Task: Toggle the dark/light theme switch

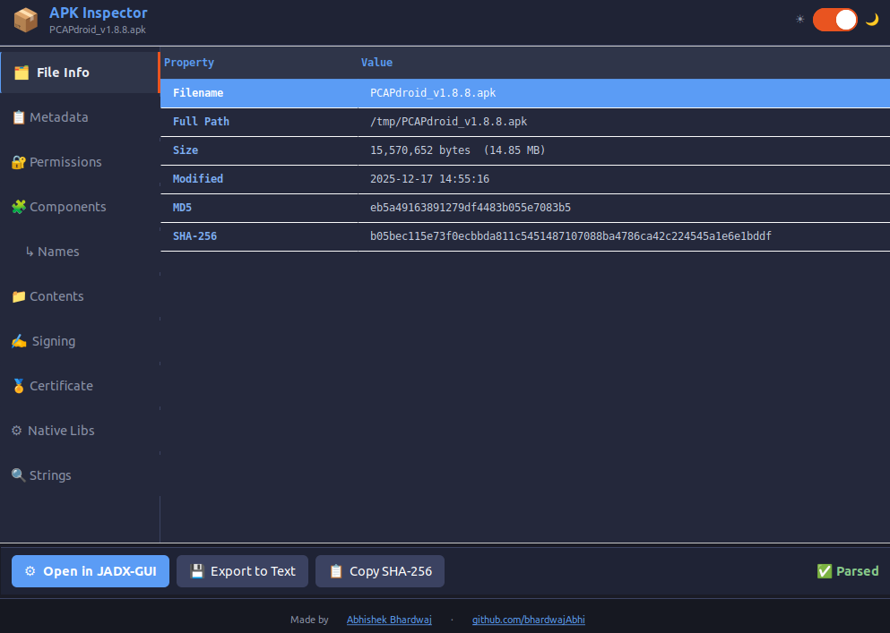Action: coord(835,20)
